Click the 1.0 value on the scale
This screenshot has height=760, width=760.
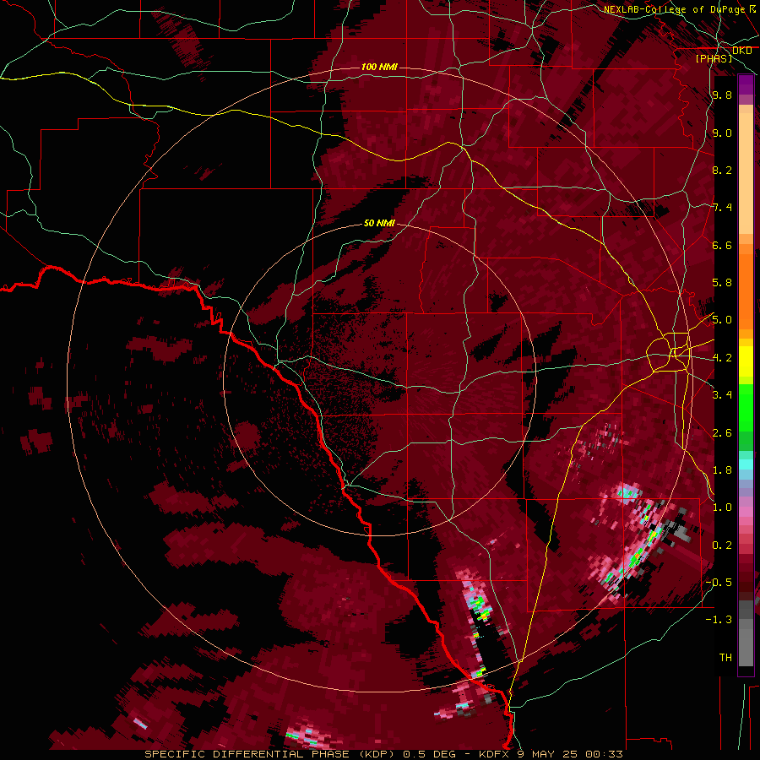point(722,508)
